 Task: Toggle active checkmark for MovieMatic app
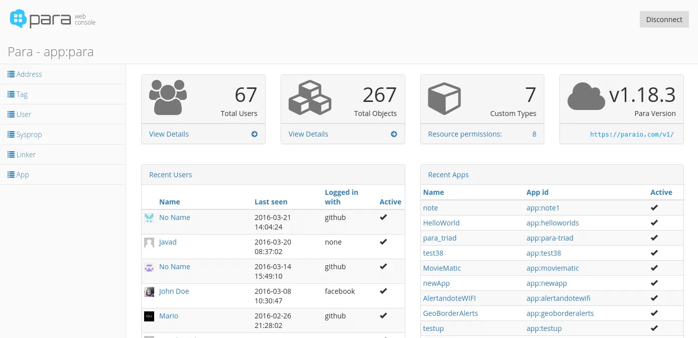click(654, 268)
